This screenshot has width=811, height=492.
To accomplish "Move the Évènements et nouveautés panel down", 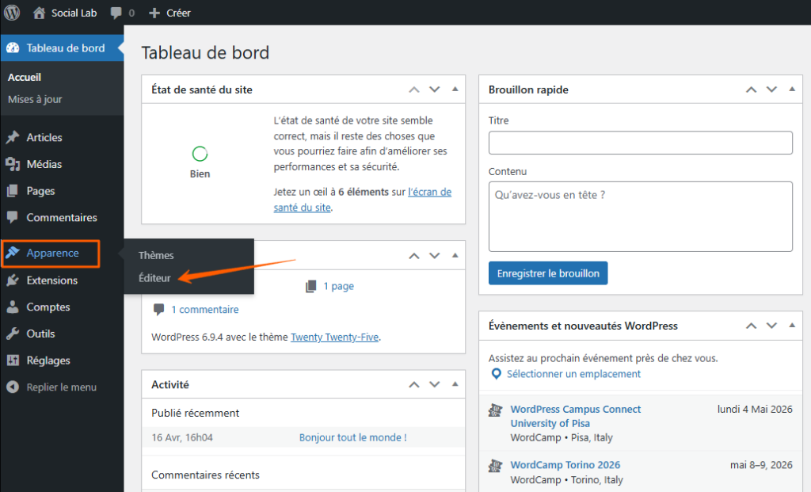I will tap(771, 326).
